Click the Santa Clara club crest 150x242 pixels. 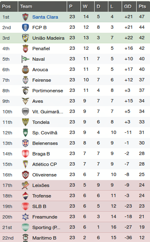pos(25,17)
